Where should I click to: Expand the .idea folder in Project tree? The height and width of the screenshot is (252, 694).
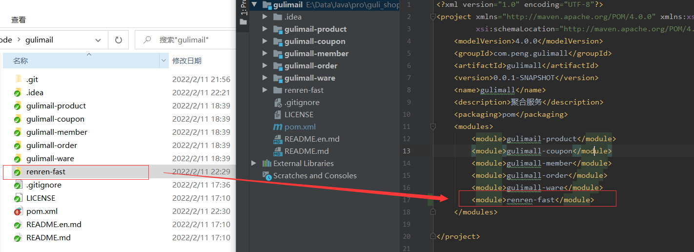point(265,17)
